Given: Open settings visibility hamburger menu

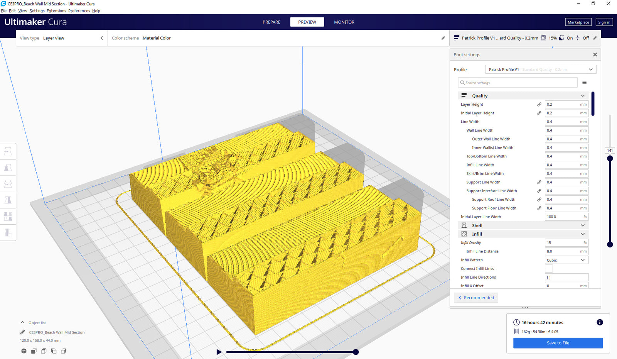Looking at the screenshot, I should click(x=584, y=83).
